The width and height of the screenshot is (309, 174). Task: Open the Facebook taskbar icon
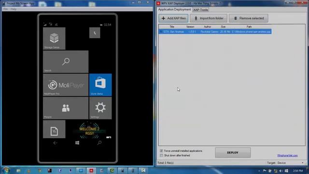60,171
